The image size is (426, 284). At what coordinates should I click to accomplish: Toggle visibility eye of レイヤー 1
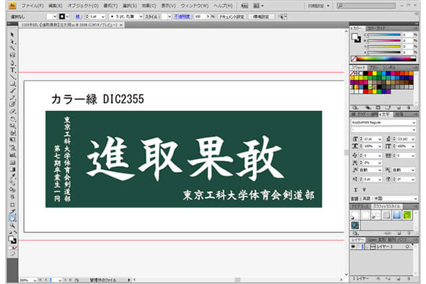point(353,247)
